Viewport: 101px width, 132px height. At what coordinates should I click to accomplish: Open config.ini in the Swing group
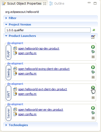(x=27, y=73)
